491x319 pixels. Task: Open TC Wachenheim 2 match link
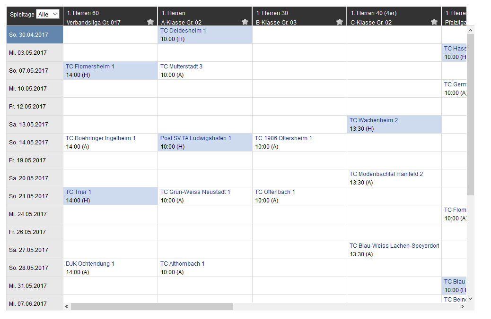pos(374,120)
